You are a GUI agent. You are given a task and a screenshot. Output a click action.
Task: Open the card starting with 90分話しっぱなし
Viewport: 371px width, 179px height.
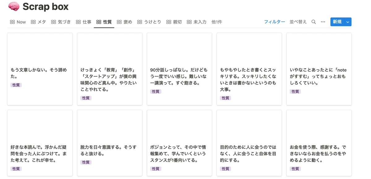[x=179, y=69]
